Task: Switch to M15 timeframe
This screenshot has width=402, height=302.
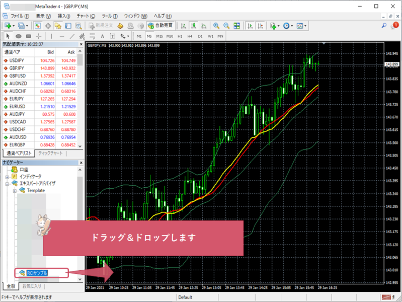Action: (x=159, y=36)
